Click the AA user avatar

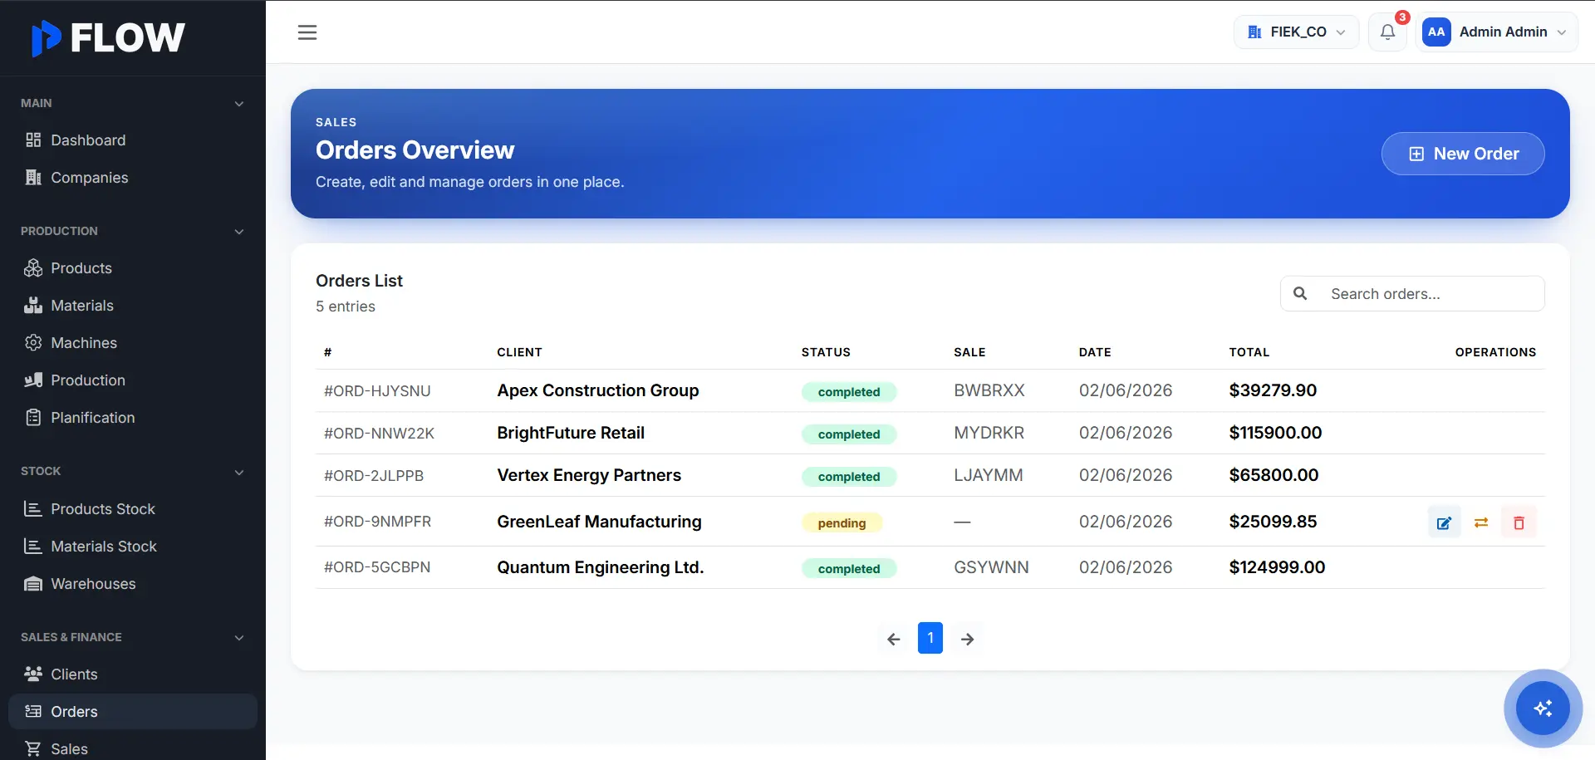click(1436, 32)
